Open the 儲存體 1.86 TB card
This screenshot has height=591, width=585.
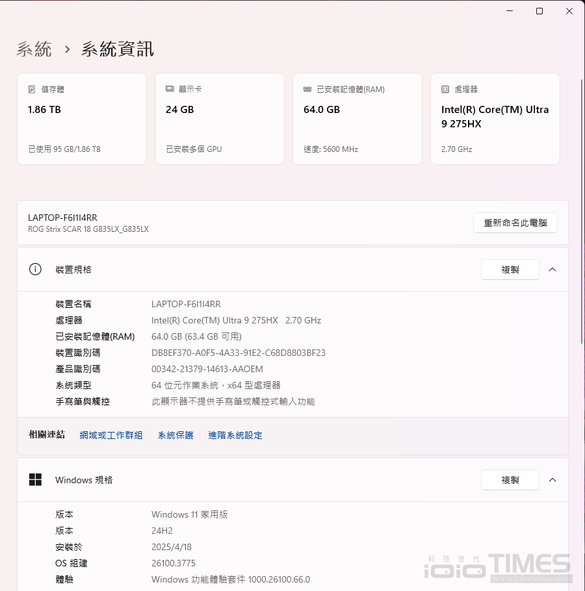click(82, 119)
